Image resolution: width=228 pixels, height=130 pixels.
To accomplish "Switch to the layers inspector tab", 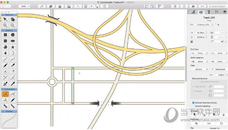I will (225, 12).
